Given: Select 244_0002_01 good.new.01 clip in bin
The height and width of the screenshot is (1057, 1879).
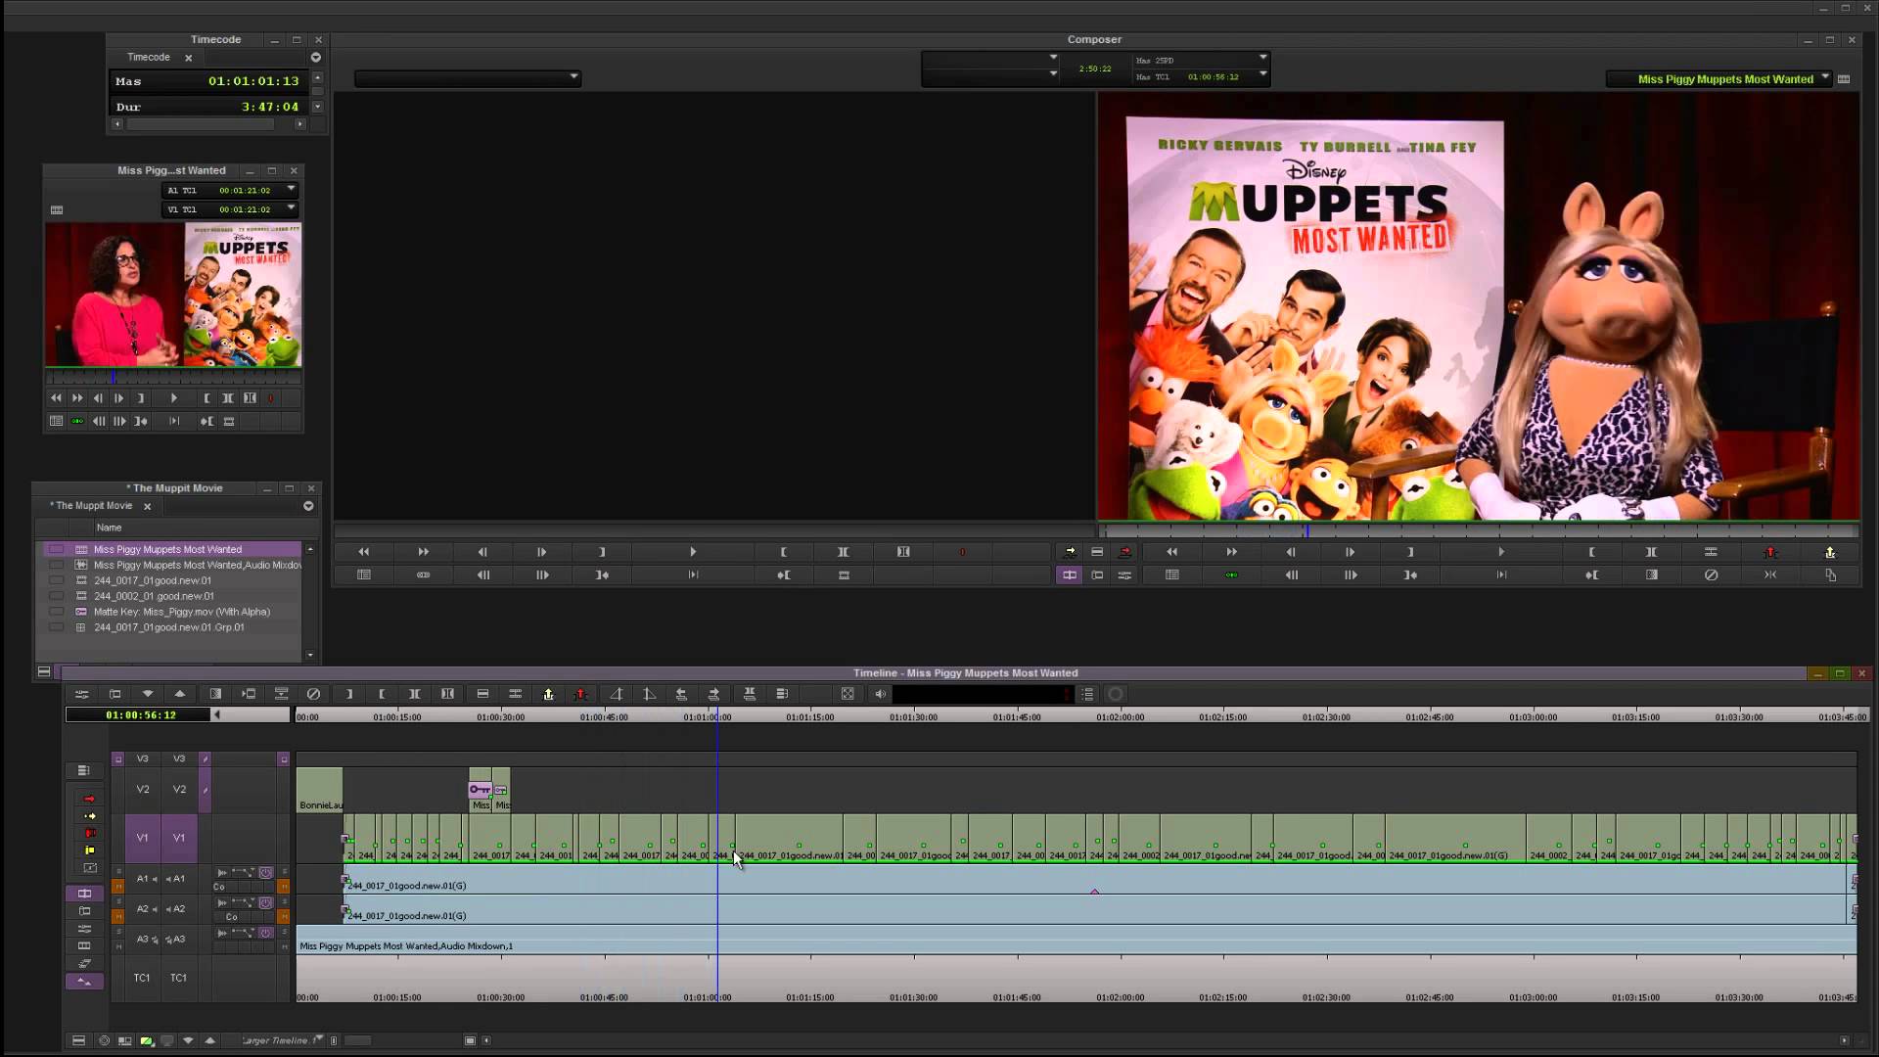Looking at the screenshot, I should [172, 596].
